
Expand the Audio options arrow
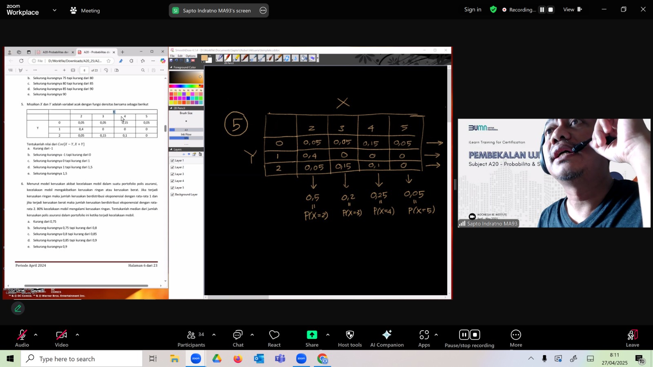click(x=36, y=335)
